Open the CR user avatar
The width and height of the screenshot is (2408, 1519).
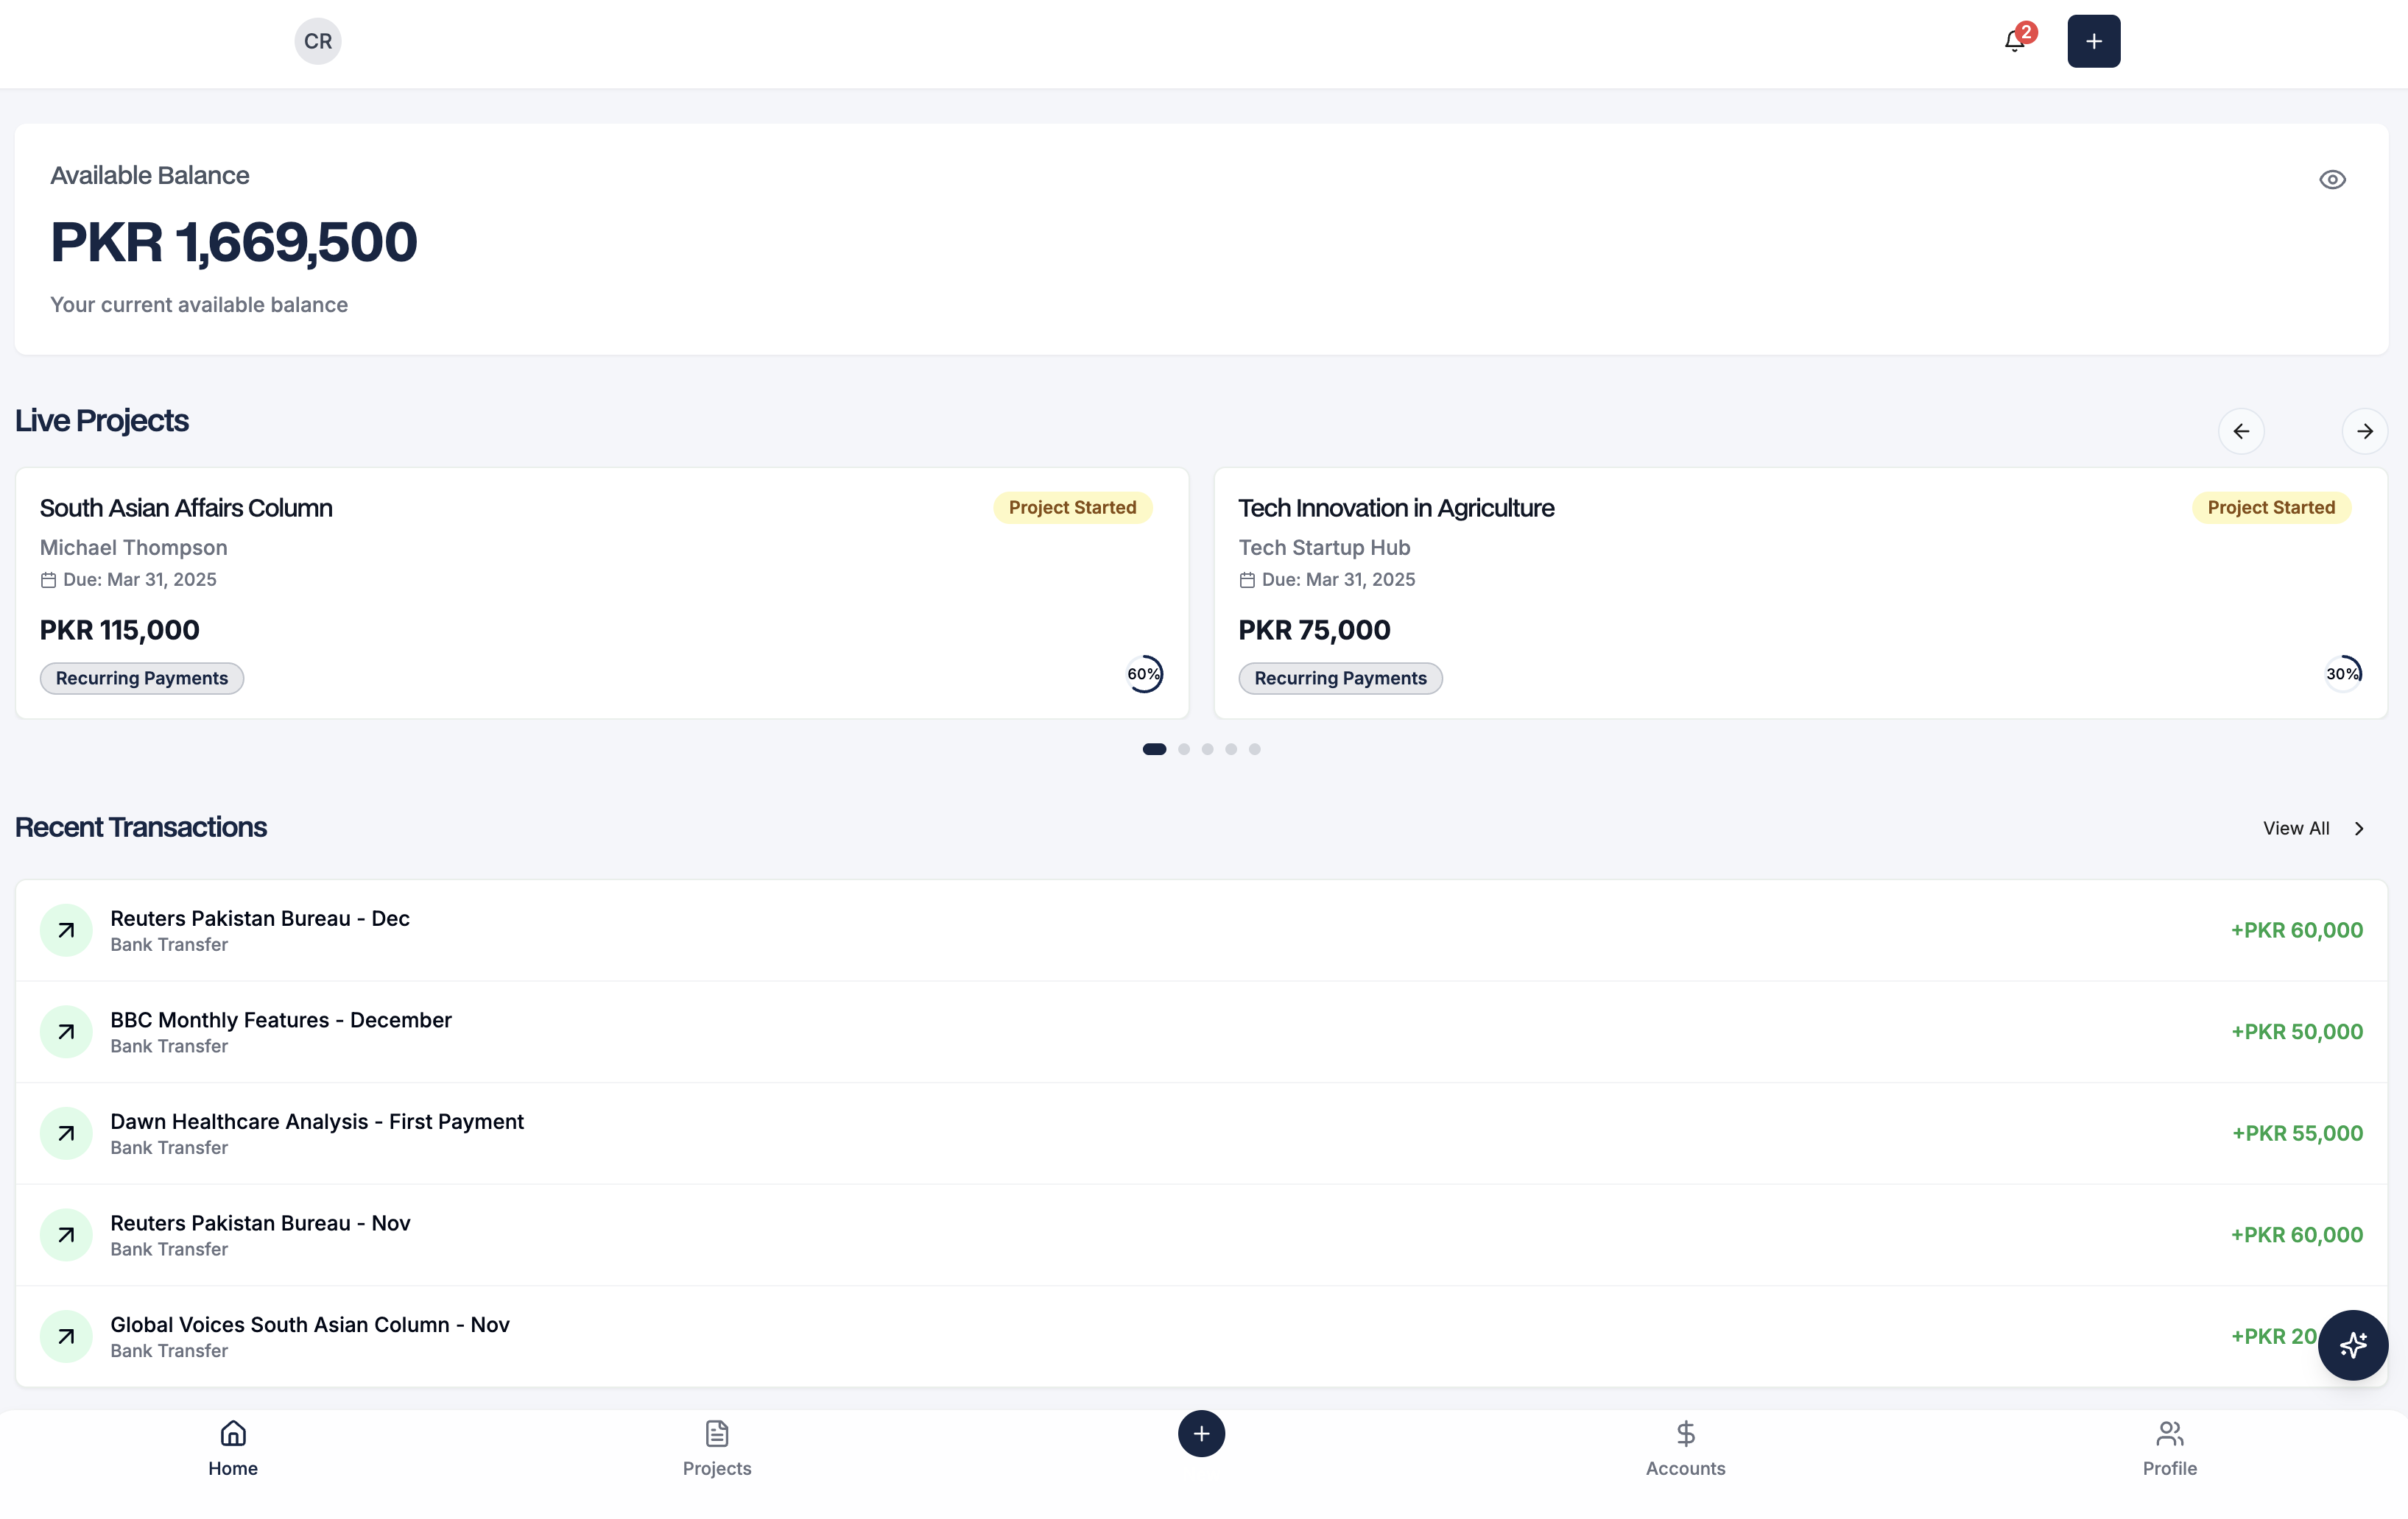[318, 41]
